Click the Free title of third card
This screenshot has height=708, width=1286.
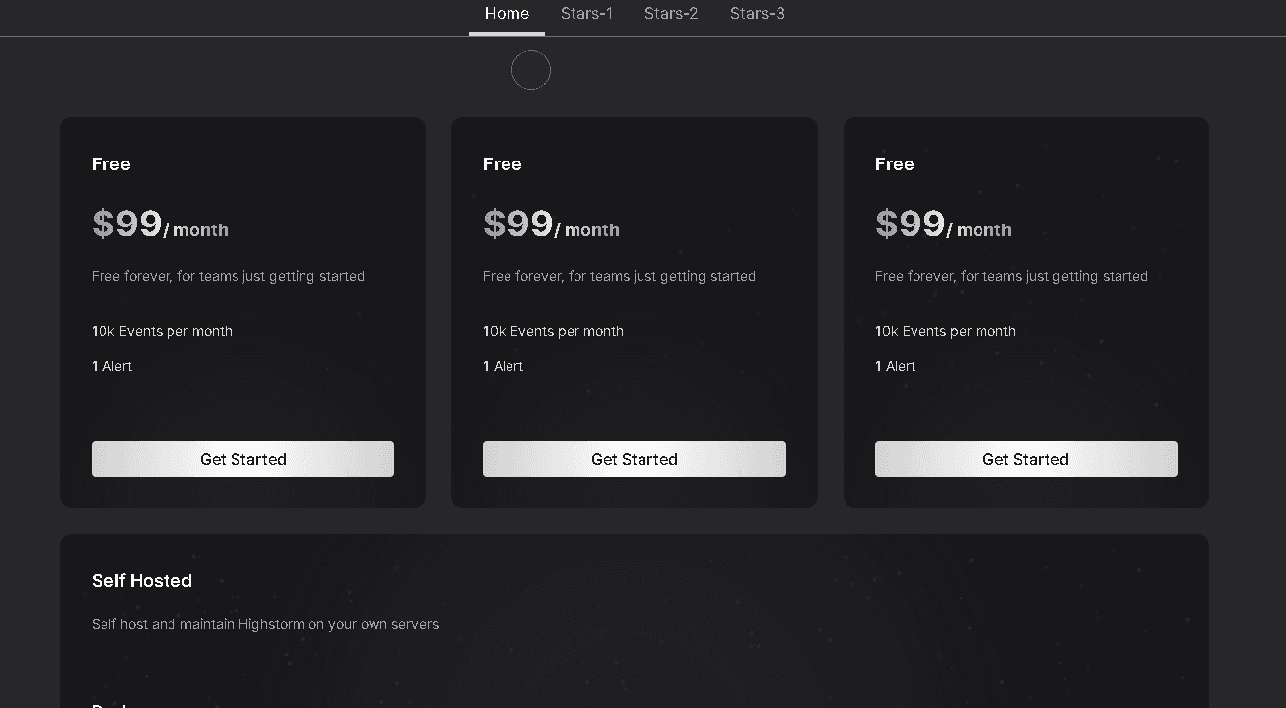coord(895,164)
